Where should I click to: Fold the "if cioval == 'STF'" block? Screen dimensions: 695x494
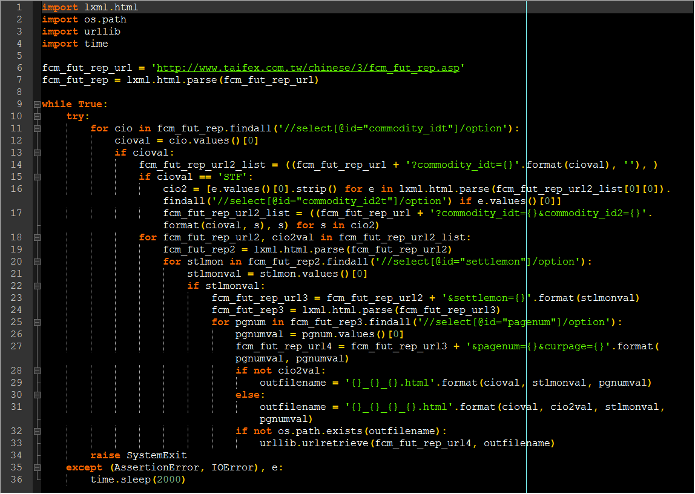pyautogui.click(x=38, y=177)
